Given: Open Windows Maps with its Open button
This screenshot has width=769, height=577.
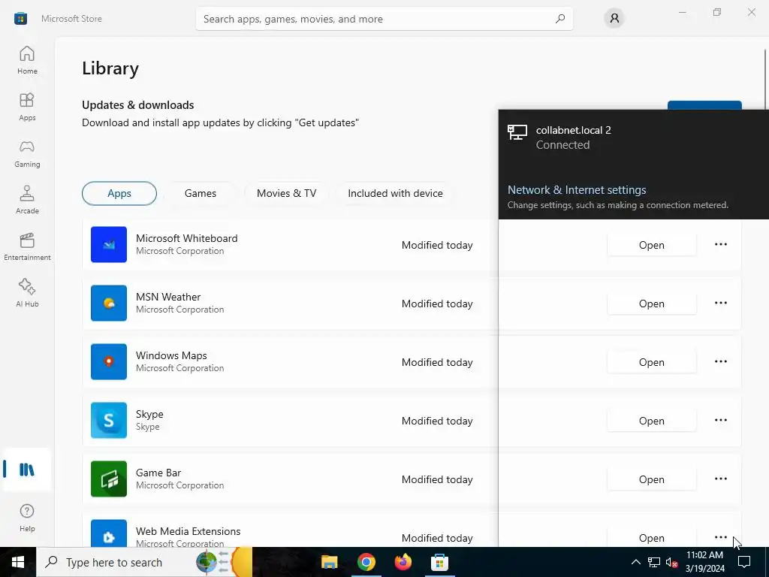Looking at the screenshot, I should (651, 362).
